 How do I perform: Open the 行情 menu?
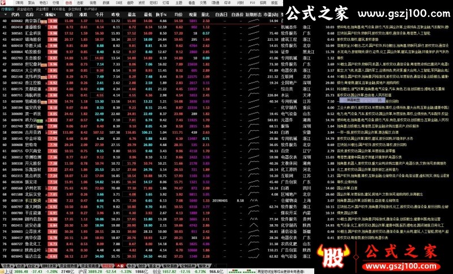point(56,3)
